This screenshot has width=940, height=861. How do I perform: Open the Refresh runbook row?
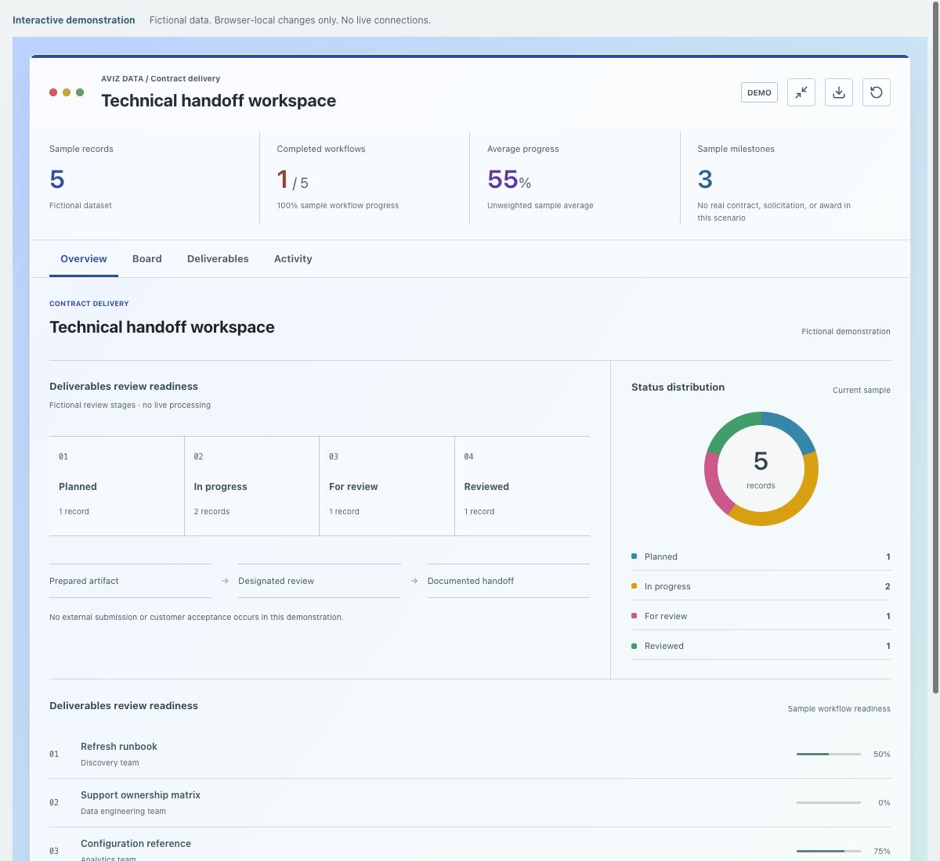[x=470, y=754]
